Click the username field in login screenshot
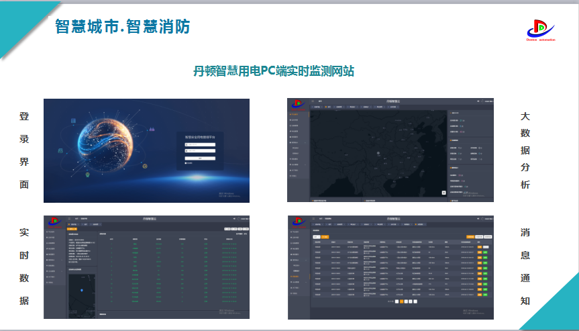This screenshot has width=579, height=331. pyautogui.click(x=200, y=144)
